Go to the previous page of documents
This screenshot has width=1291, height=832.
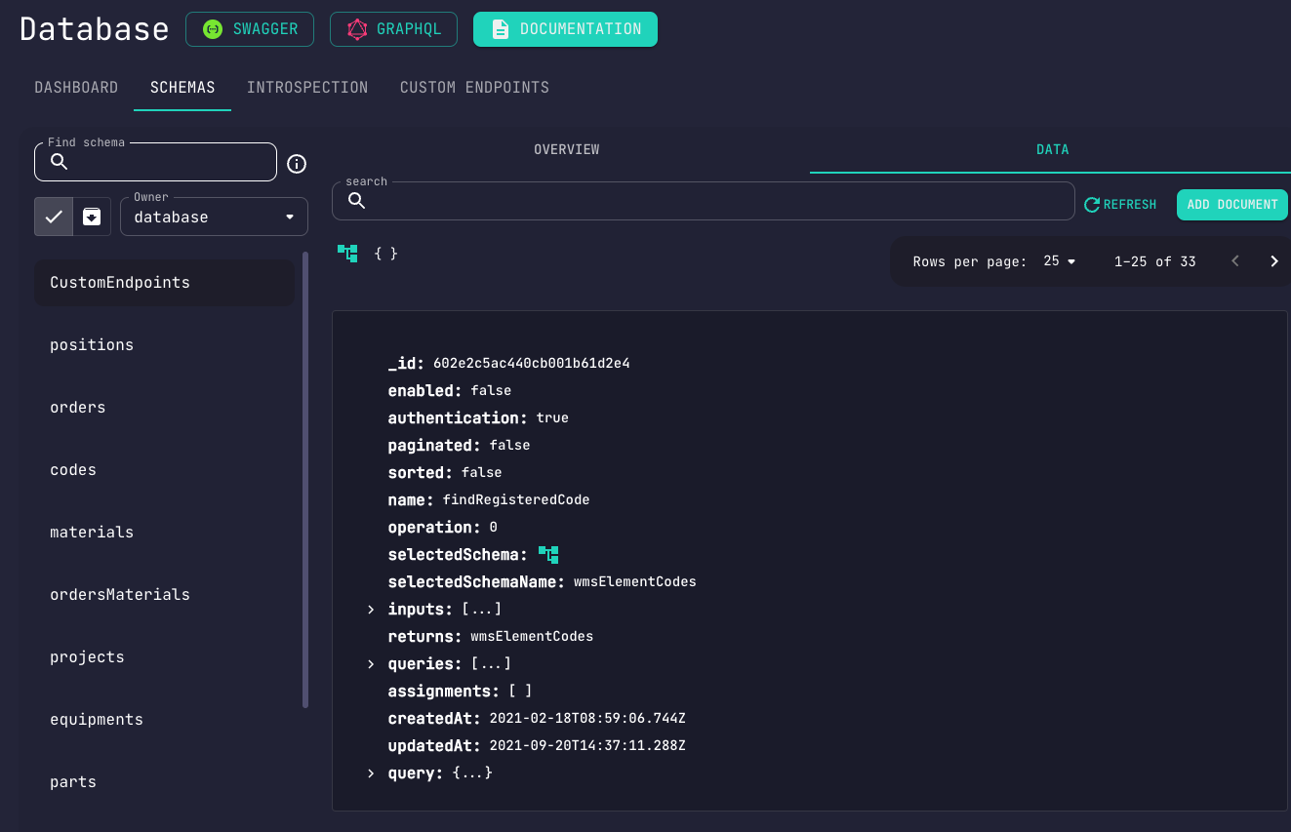point(1235,261)
